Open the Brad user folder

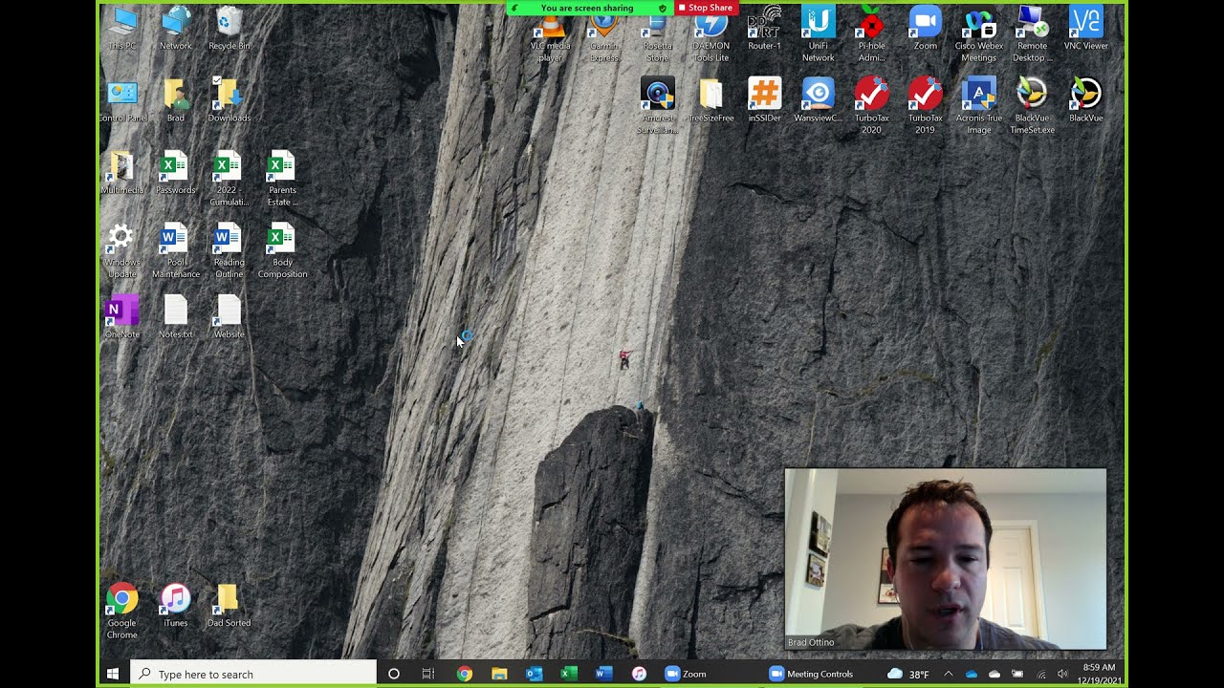point(175,100)
